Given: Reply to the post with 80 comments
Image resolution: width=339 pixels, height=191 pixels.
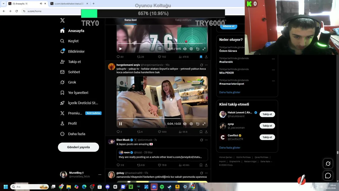Looking at the screenshot, I should point(120,57).
